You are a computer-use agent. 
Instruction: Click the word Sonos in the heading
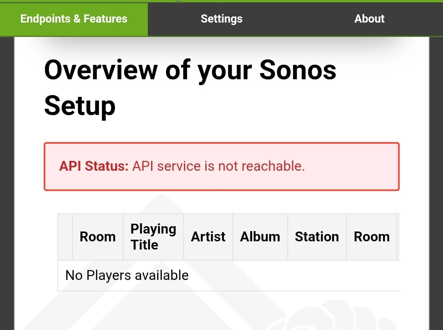click(x=298, y=70)
